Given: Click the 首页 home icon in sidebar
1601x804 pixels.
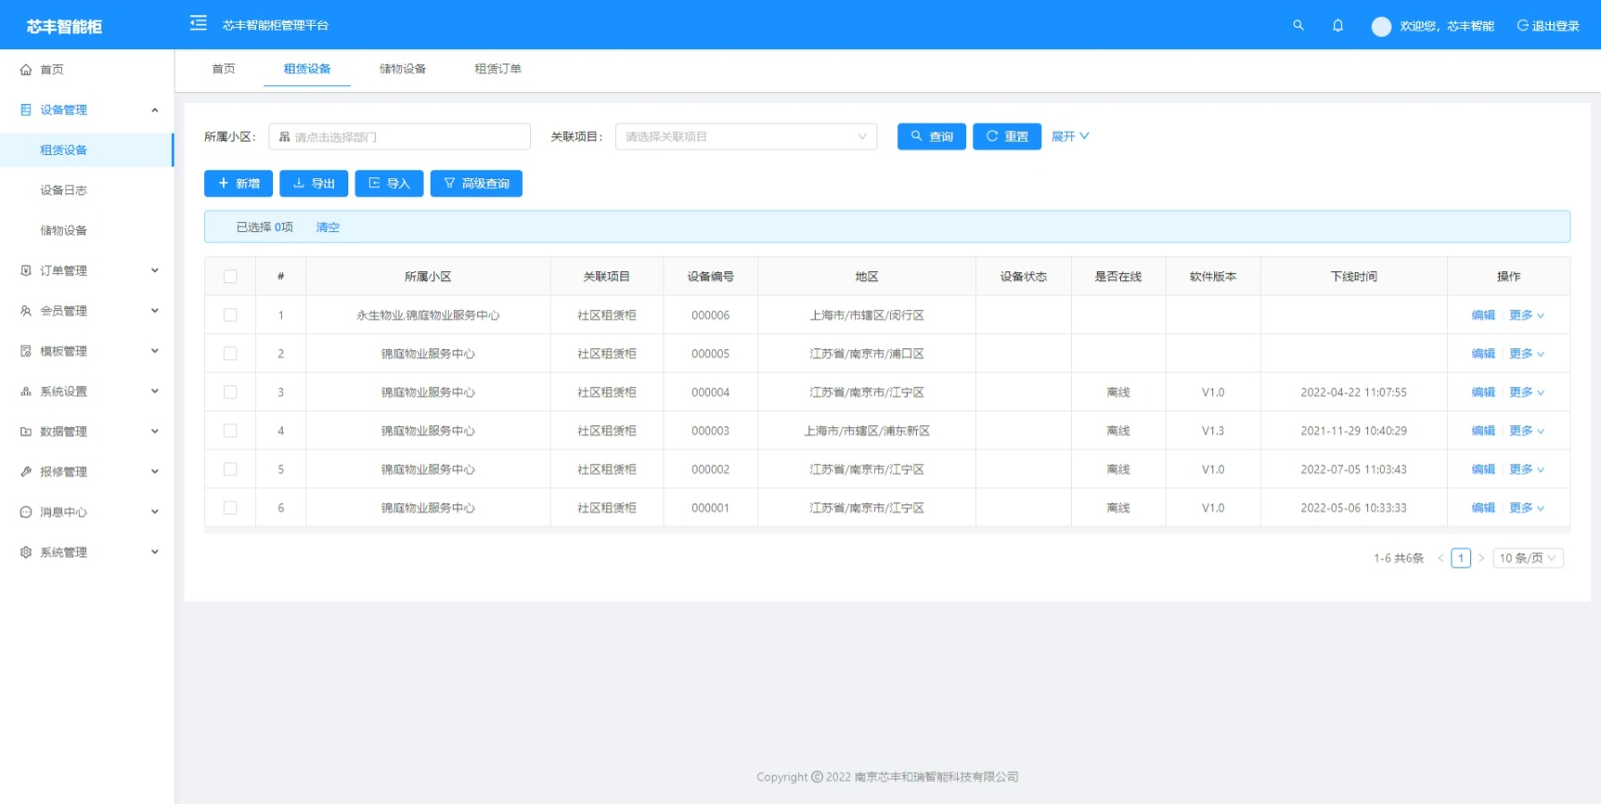Looking at the screenshot, I should tap(26, 70).
